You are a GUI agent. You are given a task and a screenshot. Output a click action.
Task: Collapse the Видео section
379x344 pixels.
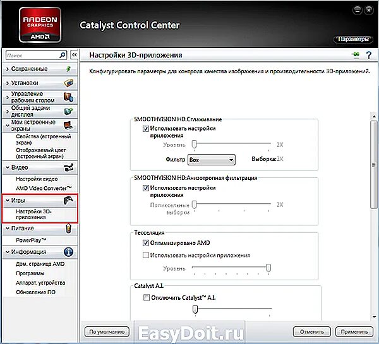(x=7, y=167)
